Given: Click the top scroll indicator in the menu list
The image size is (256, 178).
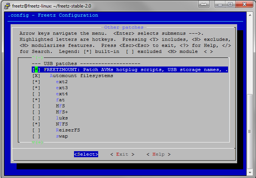Looking at the screenshot, I should click(38, 57).
